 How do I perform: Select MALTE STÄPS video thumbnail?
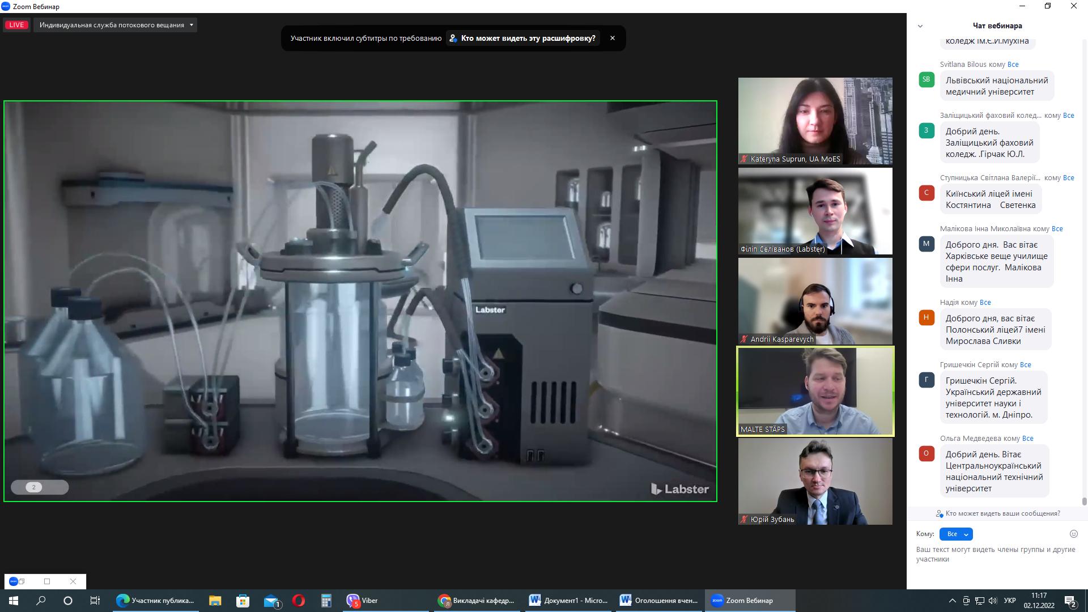pos(815,391)
